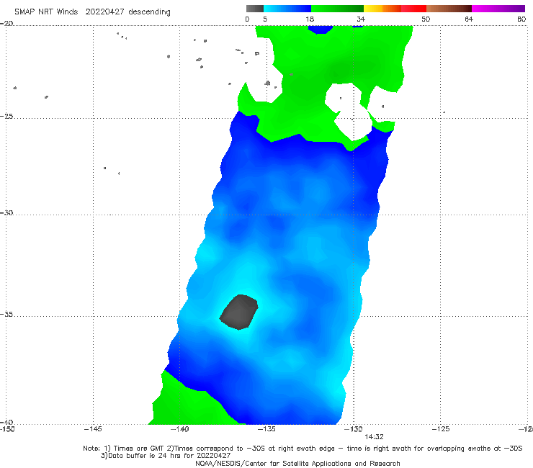Click the color bar label '18'
533x468 pixels.
click(310, 19)
